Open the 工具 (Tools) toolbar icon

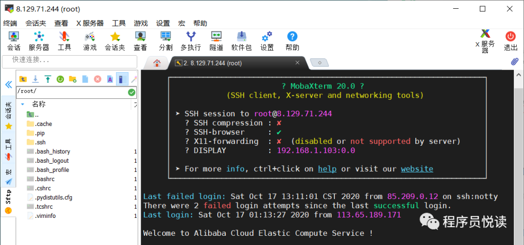tap(64, 41)
